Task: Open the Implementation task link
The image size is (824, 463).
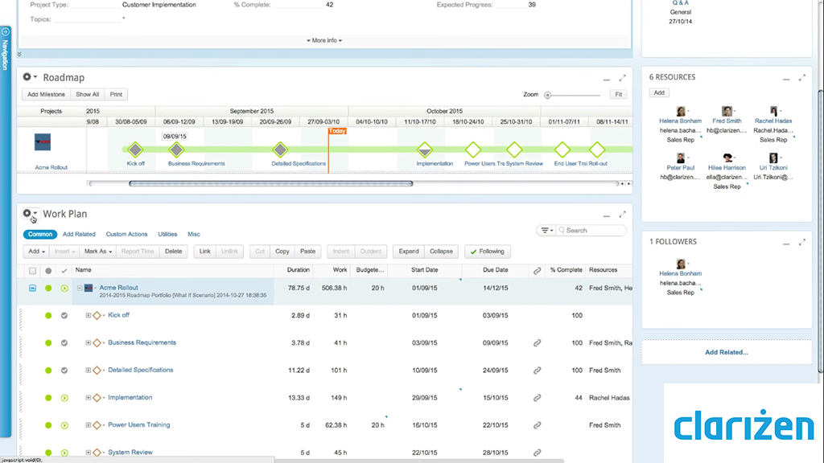Action: (130, 397)
